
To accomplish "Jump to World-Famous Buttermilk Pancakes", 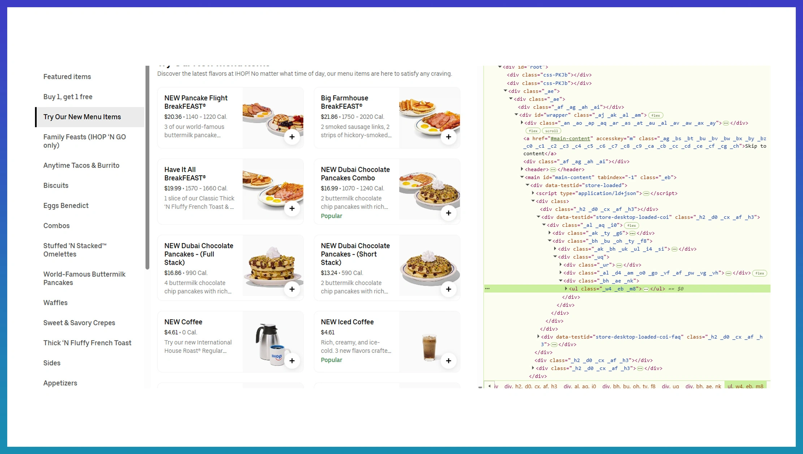I will [x=84, y=278].
